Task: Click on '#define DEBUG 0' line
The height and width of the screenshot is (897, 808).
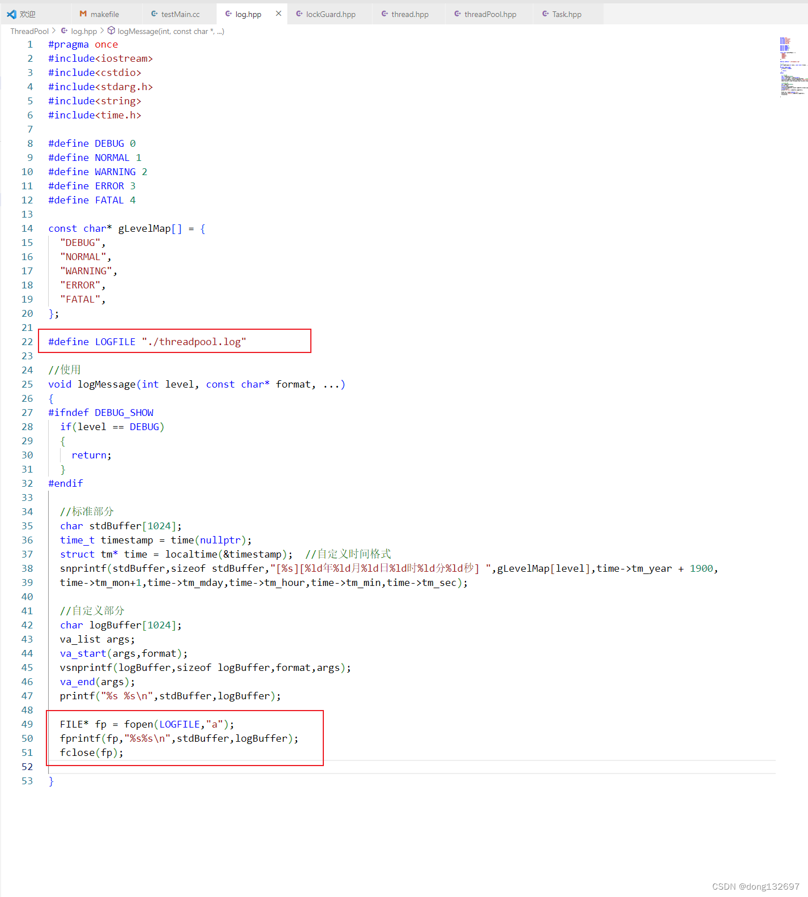Action: [x=92, y=143]
